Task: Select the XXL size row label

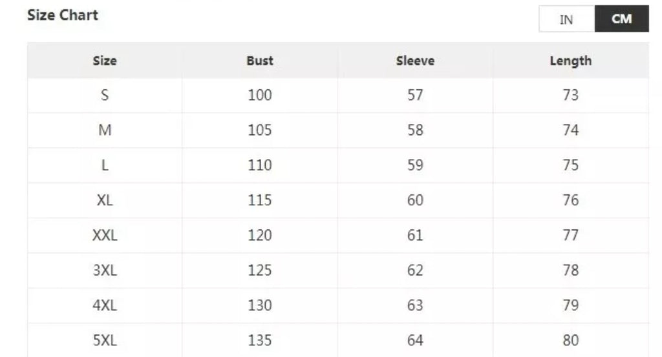Action: pos(105,235)
